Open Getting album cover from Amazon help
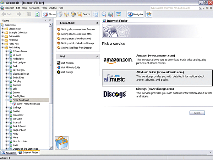 point(78,30)
